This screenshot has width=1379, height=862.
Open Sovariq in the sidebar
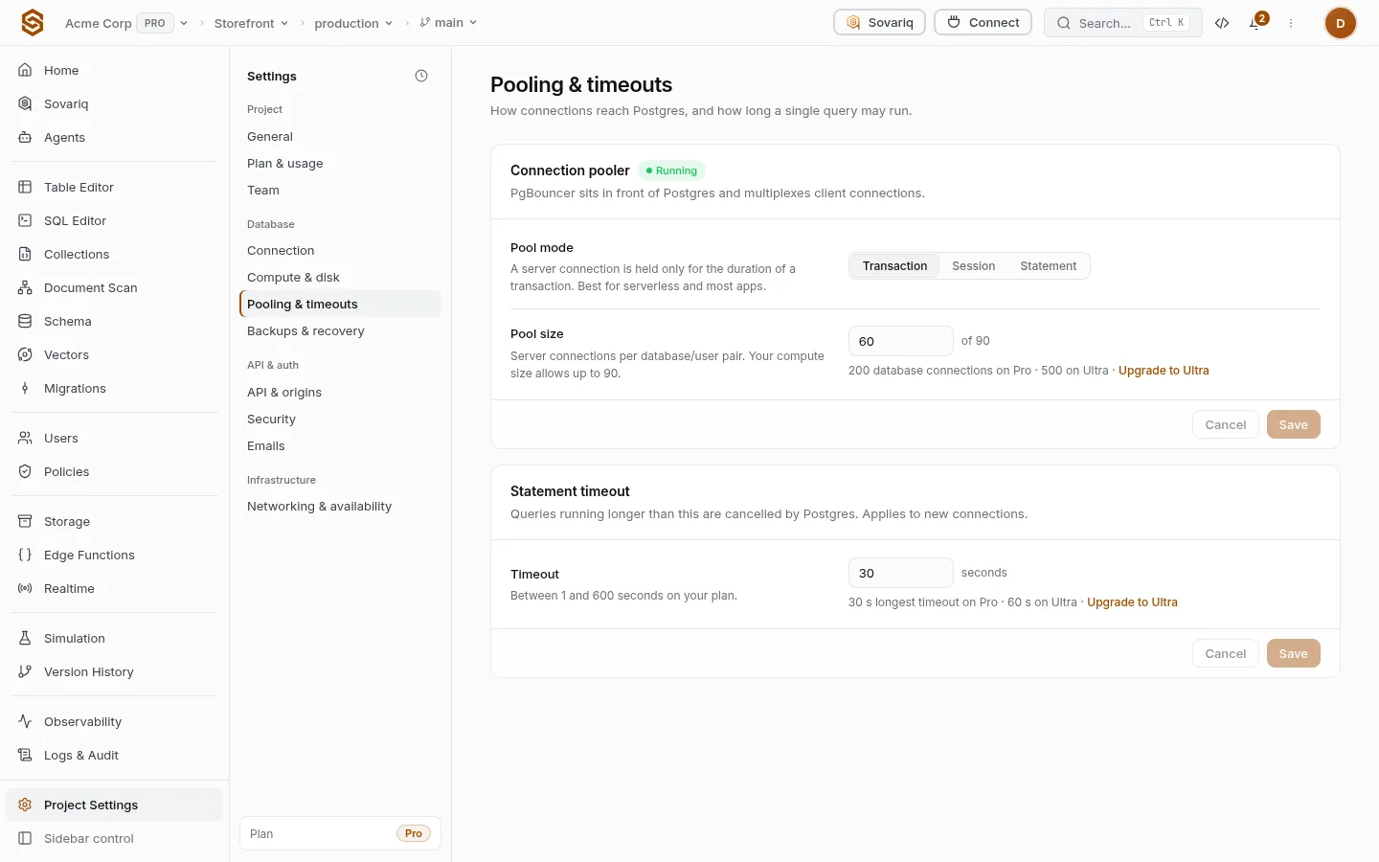pyautogui.click(x=115, y=103)
